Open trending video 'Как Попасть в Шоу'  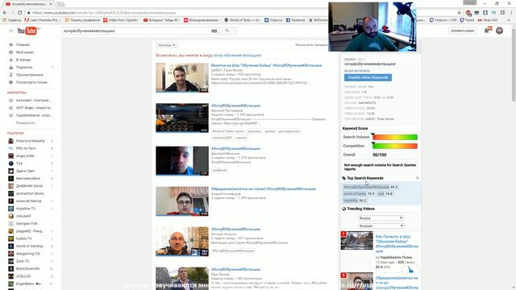click(x=397, y=243)
